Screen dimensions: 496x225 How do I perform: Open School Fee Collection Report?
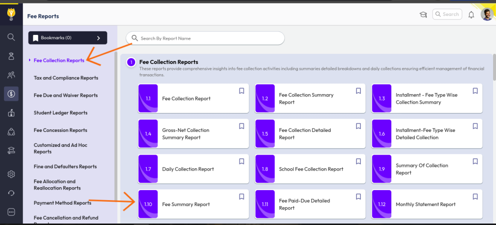click(x=310, y=169)
